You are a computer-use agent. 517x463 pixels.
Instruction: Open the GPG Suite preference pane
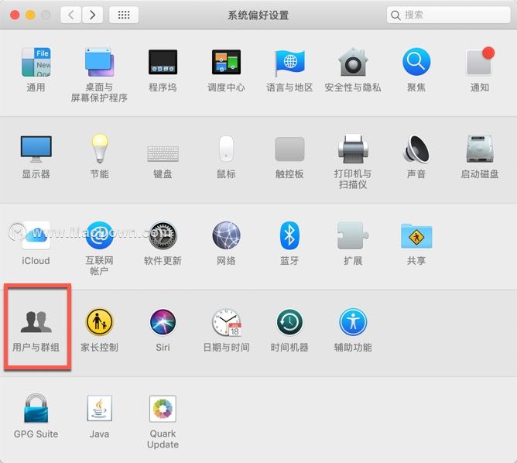click(x=36, y=408)
